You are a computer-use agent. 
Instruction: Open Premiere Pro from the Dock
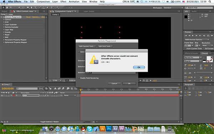tap(122, 129)
